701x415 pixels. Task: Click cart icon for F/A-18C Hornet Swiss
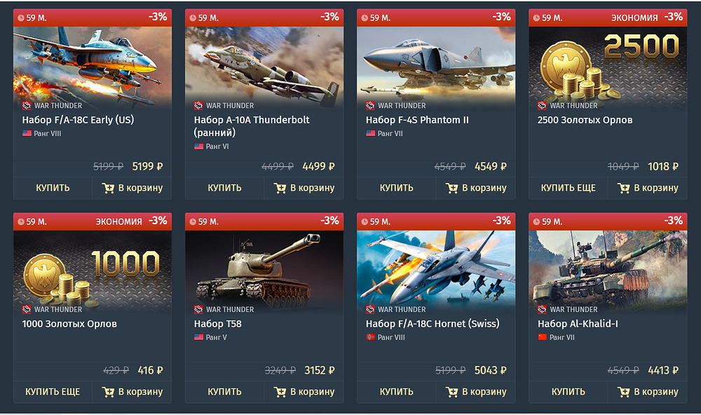[451, 392]
